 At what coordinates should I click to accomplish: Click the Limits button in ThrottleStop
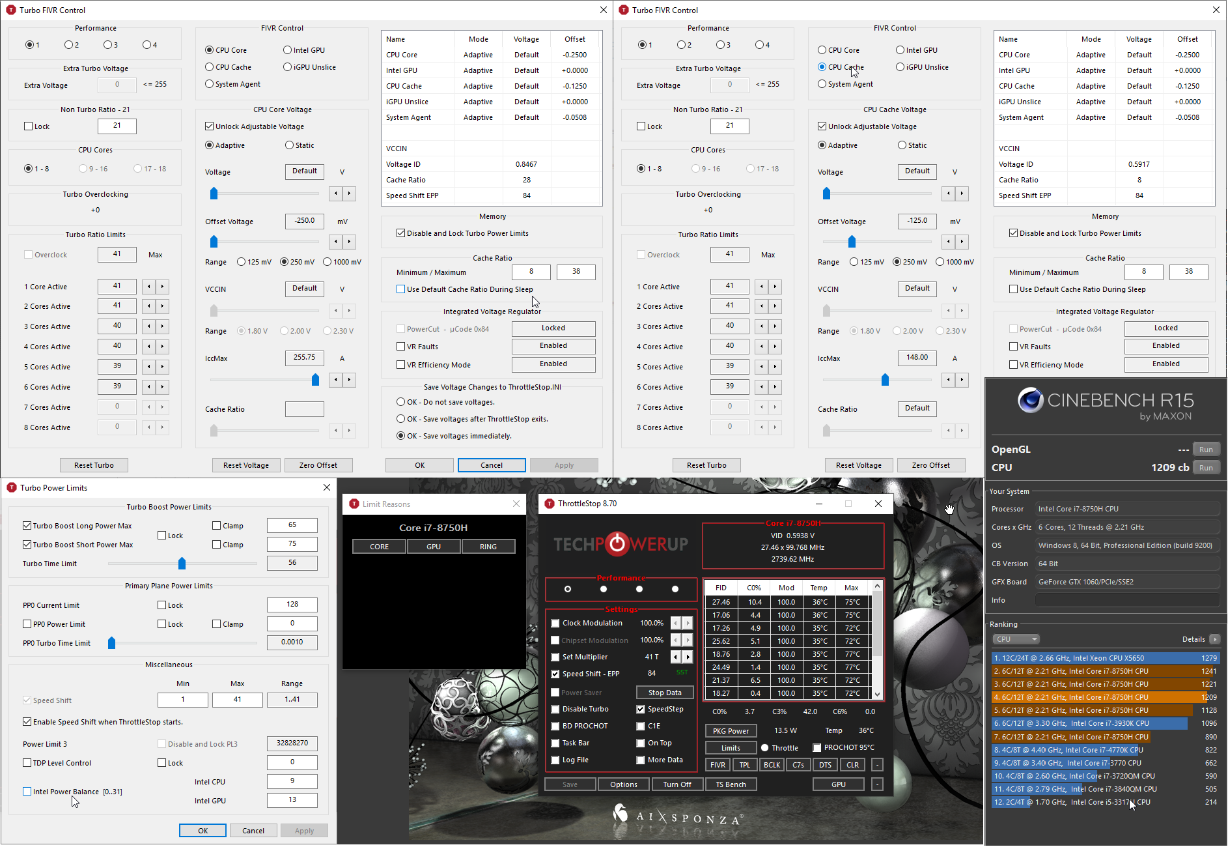(731, 748)
